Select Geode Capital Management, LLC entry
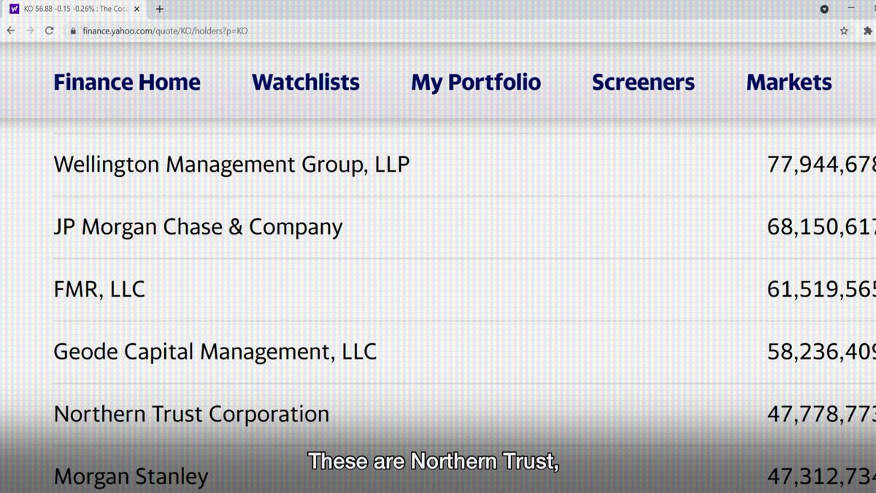The image size is (876, 493). [x=215, y=352]
